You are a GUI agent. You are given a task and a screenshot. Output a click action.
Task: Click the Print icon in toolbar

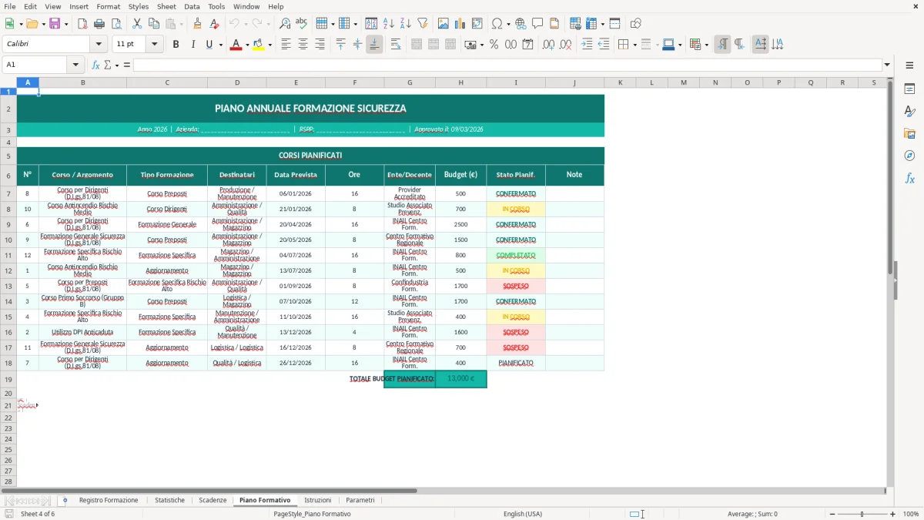pos(99,24)
